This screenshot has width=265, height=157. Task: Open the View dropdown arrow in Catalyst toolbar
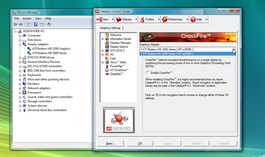click(113, 19)
